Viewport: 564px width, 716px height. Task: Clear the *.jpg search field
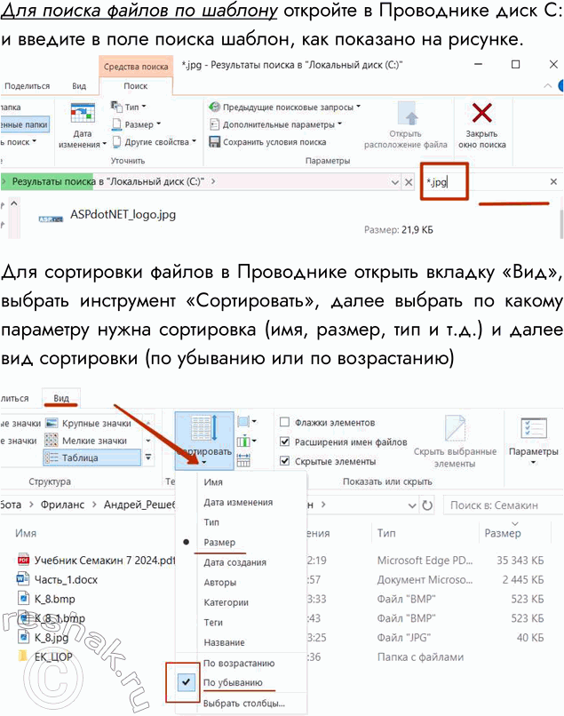553,182
